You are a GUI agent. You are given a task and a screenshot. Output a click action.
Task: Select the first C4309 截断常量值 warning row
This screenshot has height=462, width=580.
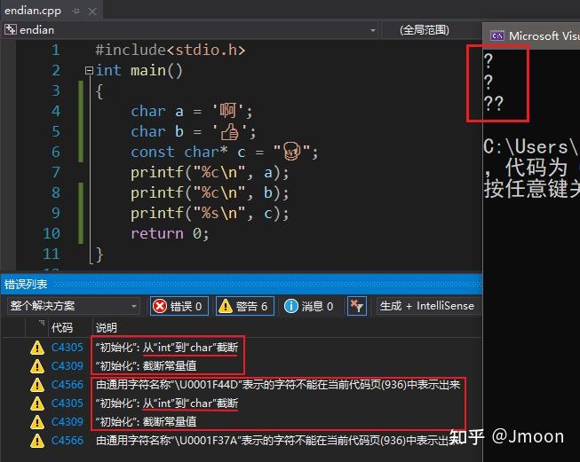tap(242, 365)
